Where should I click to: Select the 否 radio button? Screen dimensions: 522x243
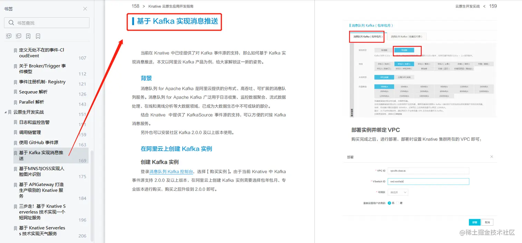pos(389,203)
